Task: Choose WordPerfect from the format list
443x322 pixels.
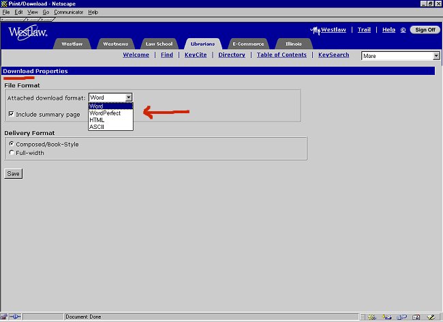Action: click(x=110, y=113)
